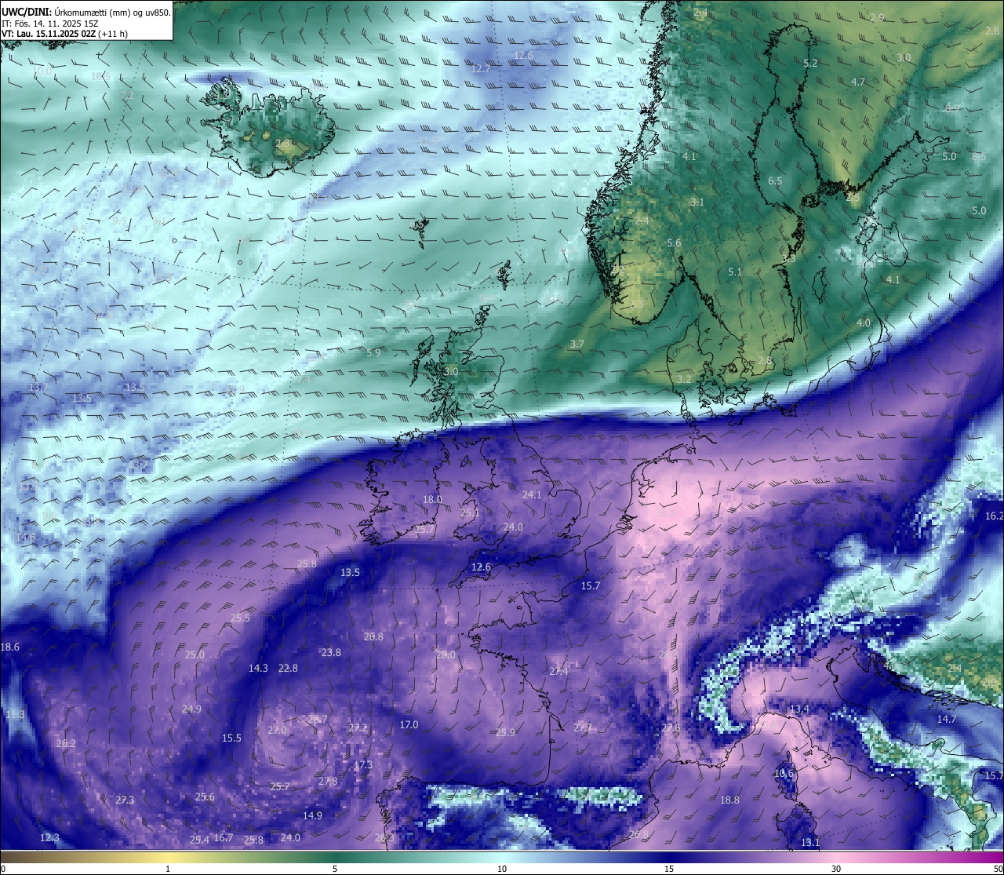
Task: Click the '5' tick label on the scale
Action: pyautogui.click(x=335, y=869)
